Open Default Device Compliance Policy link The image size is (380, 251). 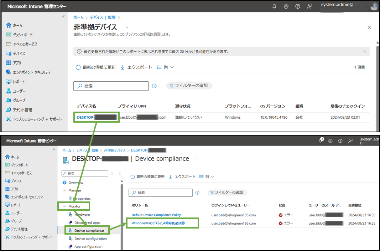point(156,215)
